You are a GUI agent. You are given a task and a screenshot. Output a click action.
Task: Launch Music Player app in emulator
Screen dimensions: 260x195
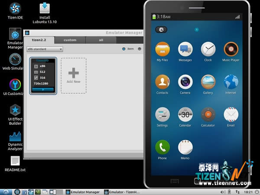click(x=231, y=52)
